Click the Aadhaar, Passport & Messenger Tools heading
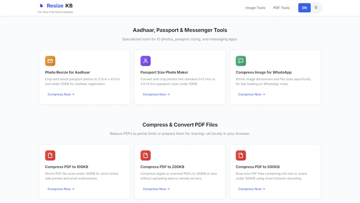 coord(180,30)
